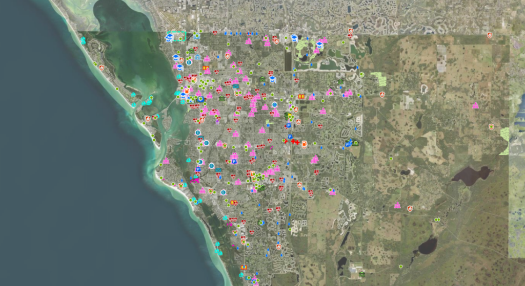Viewport: 525px width, 286px height.
Task: Select the teal E circle marker right of central pink buildings
Action: click(x=275, y=104)
